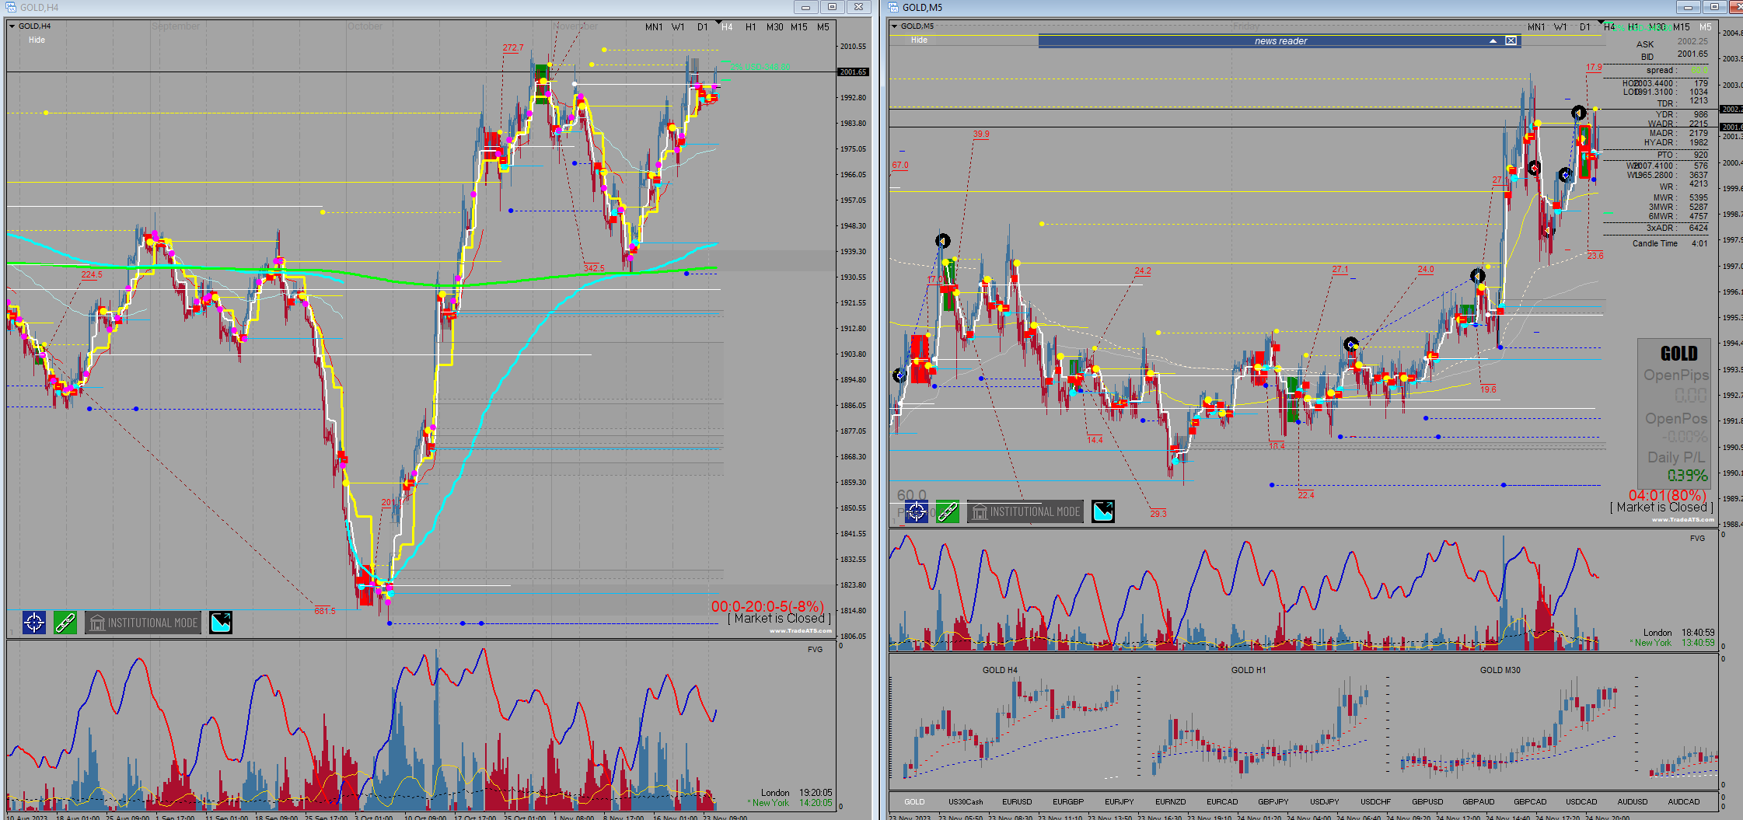1743x820 pixels.
Task: Click the GOLD H4 mini chart thumbnail
Action: [x=1012, y=727]
